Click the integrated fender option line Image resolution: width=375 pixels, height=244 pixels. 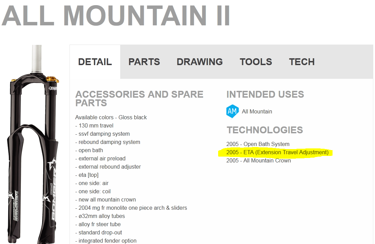pyautogui.click(x=106, y=241)
